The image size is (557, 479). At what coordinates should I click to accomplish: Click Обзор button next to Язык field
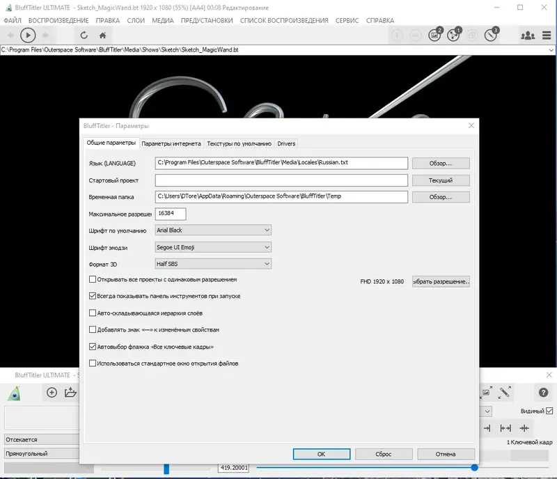point(441,163)
